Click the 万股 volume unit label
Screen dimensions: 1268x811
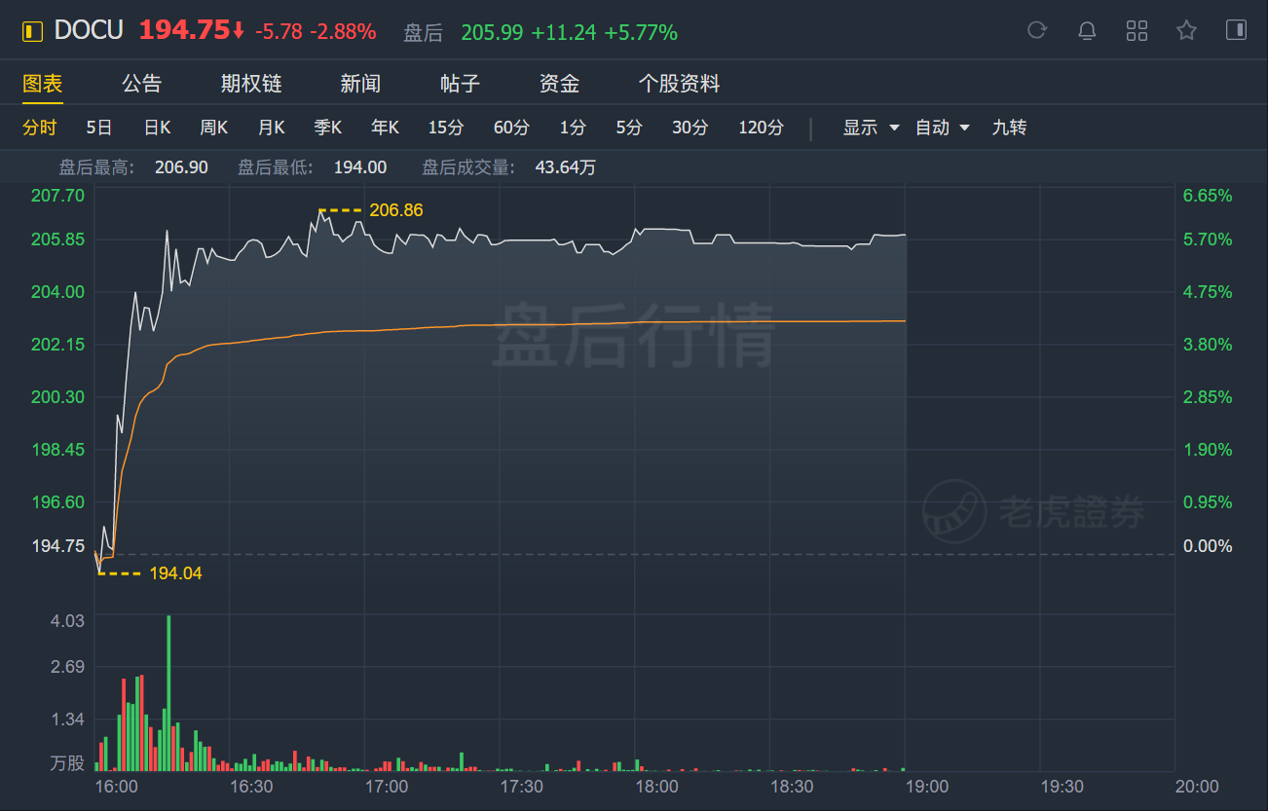pyautogui.click(x=68, y=763)
